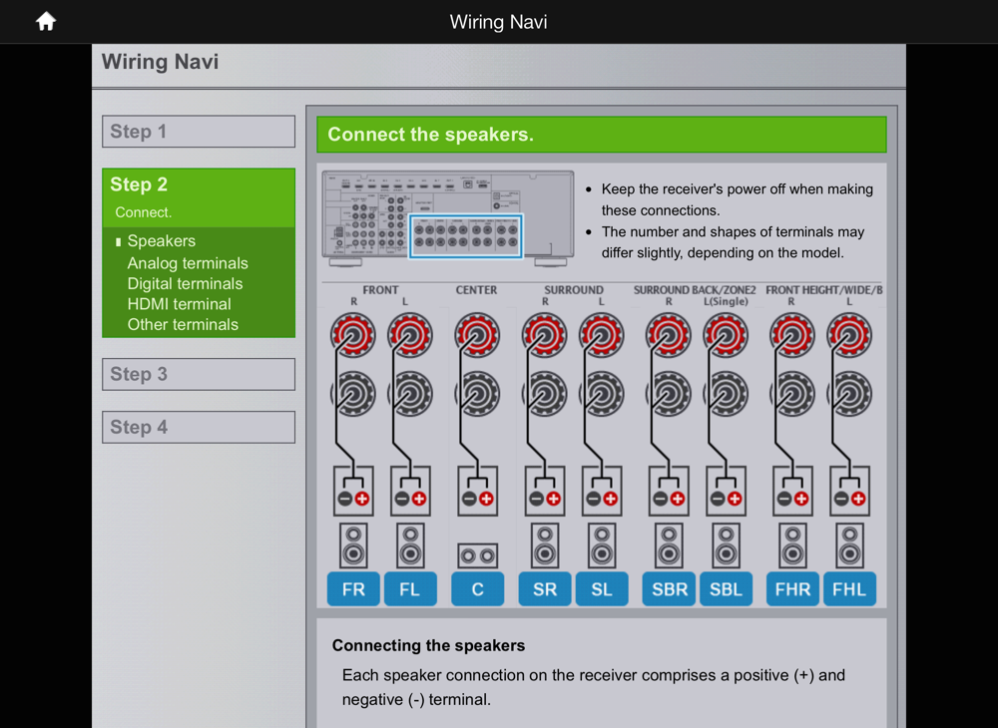Click the center speaker icon above C

(477, 555)
